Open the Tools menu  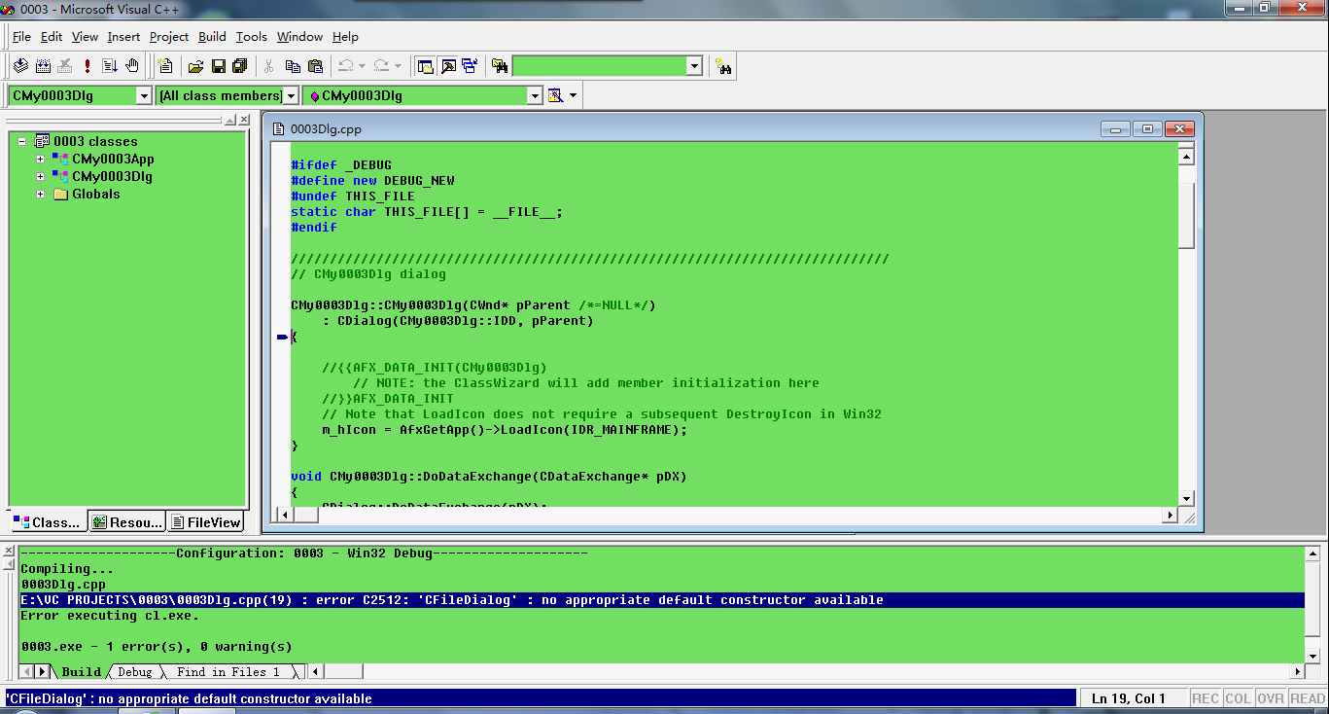(x=251, y=37)
